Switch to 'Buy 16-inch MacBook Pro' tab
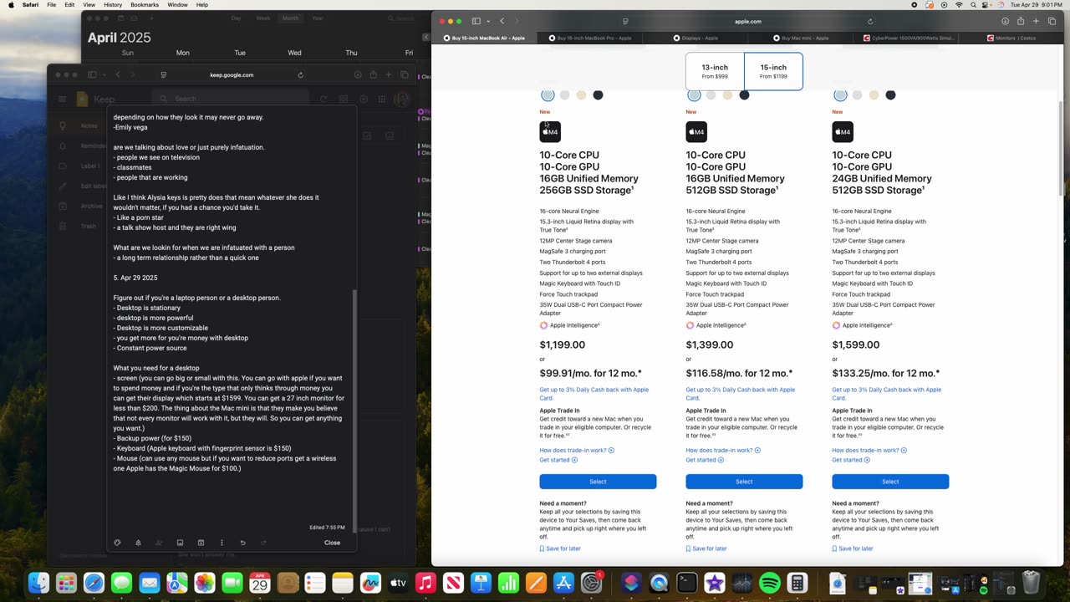 [589, 38]
